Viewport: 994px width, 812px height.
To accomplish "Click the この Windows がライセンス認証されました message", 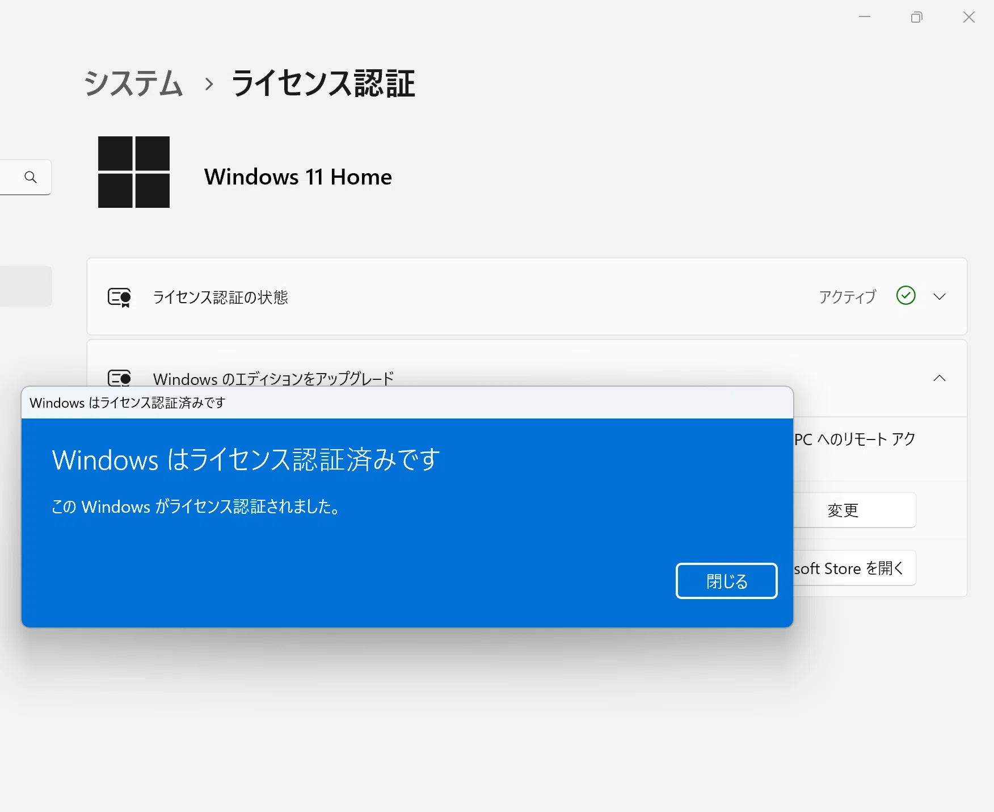I will click(196, 506).
